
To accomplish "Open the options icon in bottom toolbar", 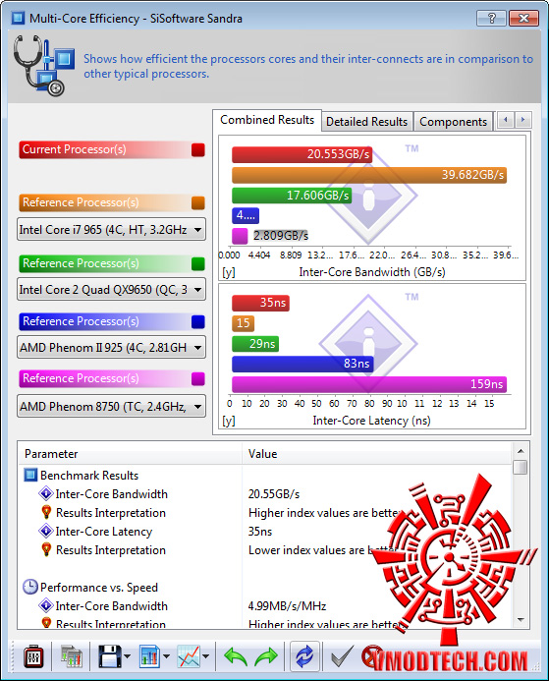I will (x=33, y=656).
